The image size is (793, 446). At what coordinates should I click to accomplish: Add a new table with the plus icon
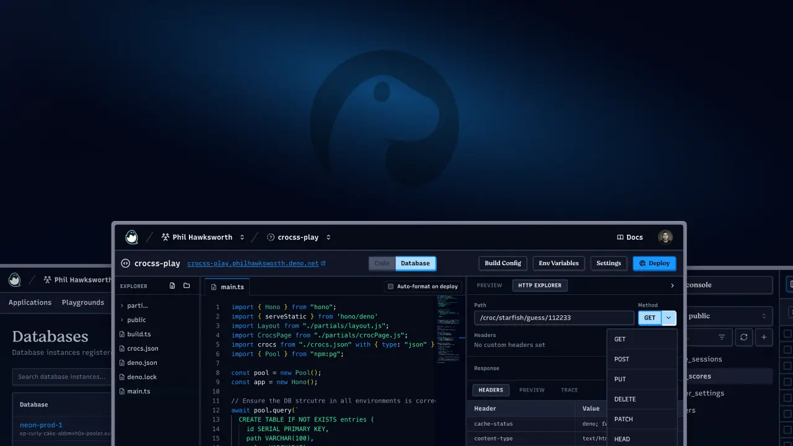click(763, 337)
